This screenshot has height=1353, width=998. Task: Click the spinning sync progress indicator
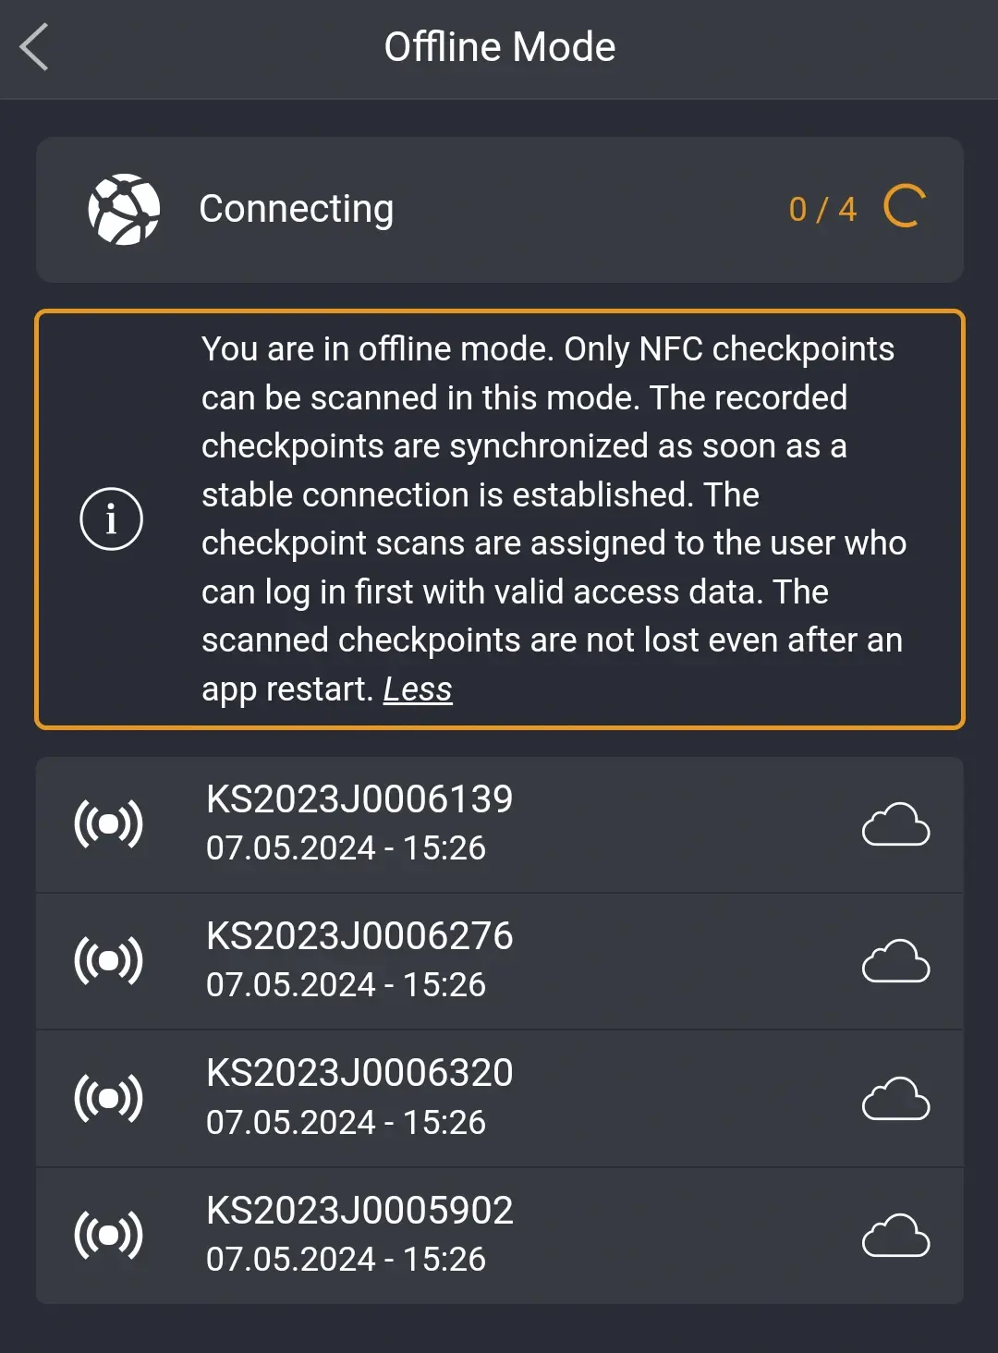click(904, 208)
